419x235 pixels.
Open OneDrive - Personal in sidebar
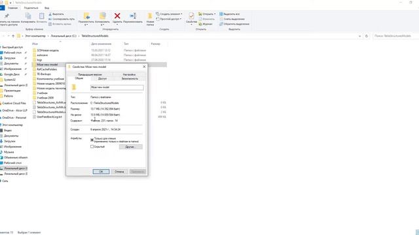(14, 117)
